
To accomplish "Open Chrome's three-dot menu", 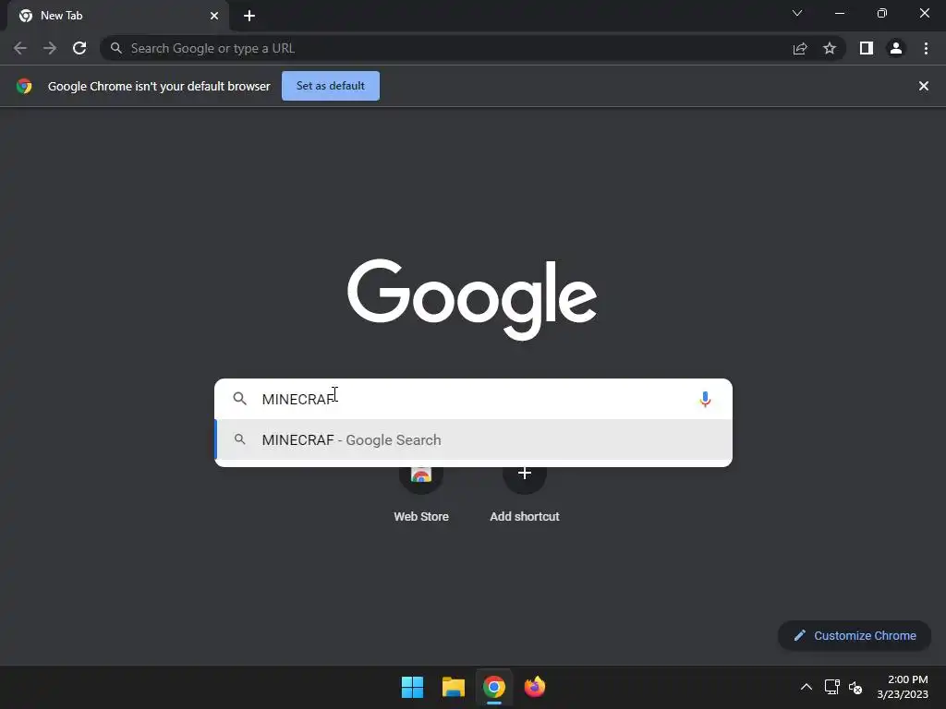I will tap(926, 48).
